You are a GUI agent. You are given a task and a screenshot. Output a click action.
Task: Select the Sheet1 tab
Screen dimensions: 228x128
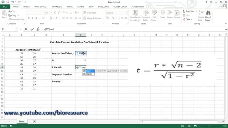pyautogui.click(x=22, y=122)
